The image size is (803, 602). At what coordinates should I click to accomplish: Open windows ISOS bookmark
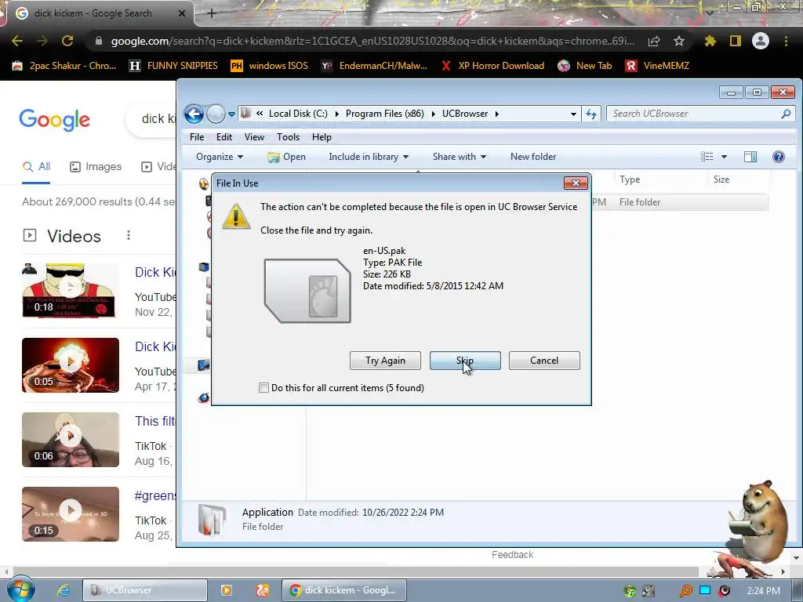pos(270,66)
